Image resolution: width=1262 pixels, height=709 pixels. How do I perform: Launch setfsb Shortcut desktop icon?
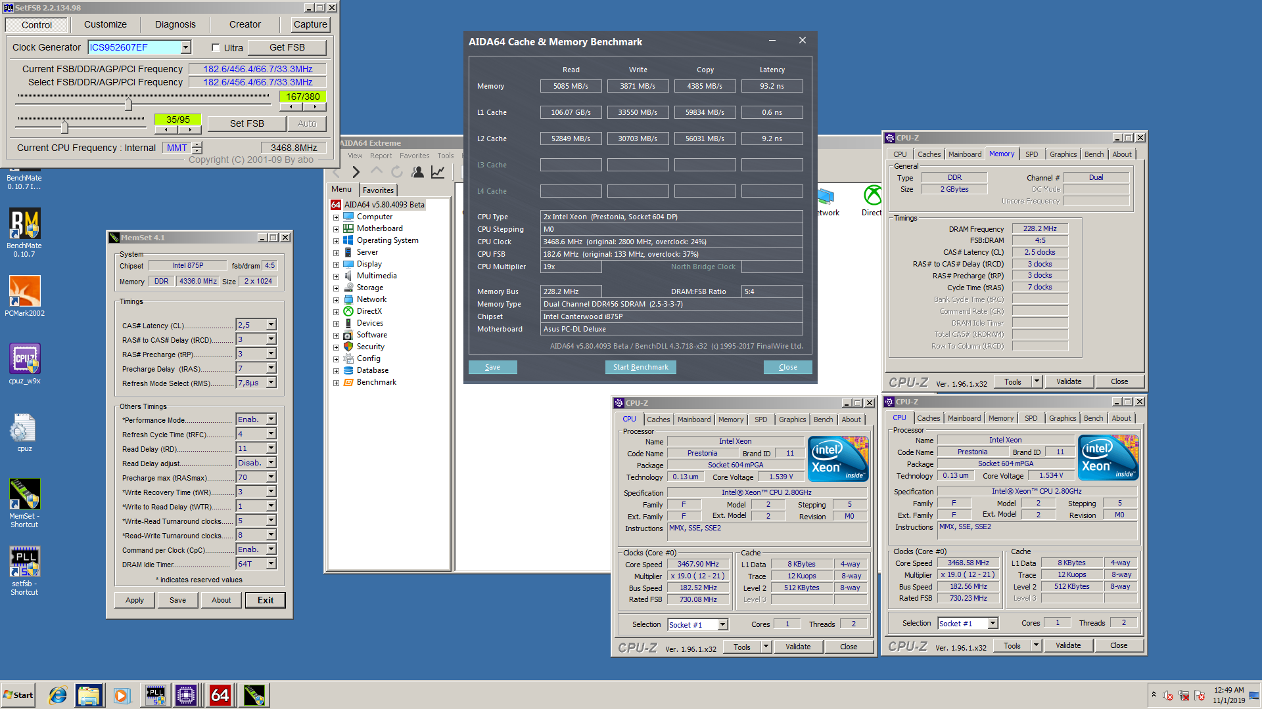pyautogui.click(x=24, y=570)
